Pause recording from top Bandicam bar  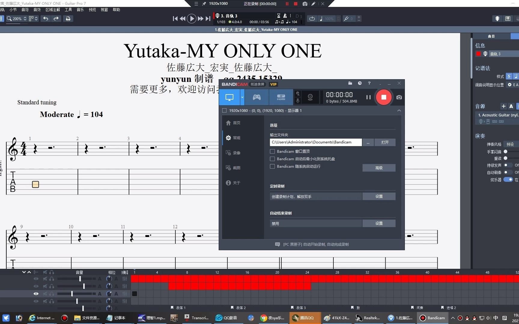(x=287, y=4)
